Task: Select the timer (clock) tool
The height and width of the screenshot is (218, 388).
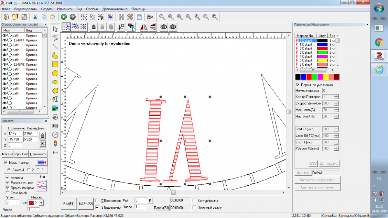Action: (x=55, y=135)
